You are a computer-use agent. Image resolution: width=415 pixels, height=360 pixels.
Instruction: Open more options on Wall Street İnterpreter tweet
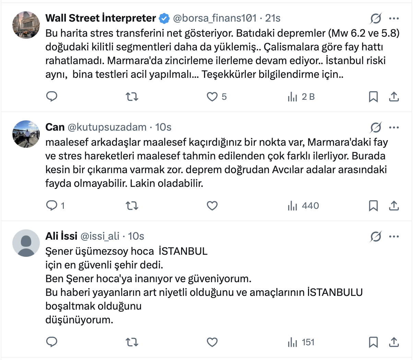[394, 19]
